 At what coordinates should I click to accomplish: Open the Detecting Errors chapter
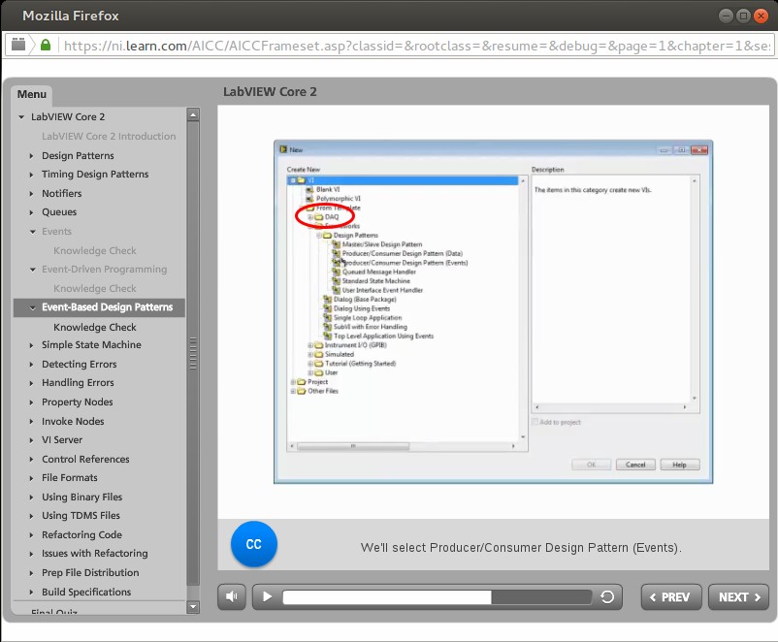(x=80, y=365)
